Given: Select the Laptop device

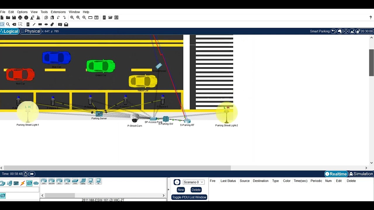Looking at the screenshot, I should point(83,181).
